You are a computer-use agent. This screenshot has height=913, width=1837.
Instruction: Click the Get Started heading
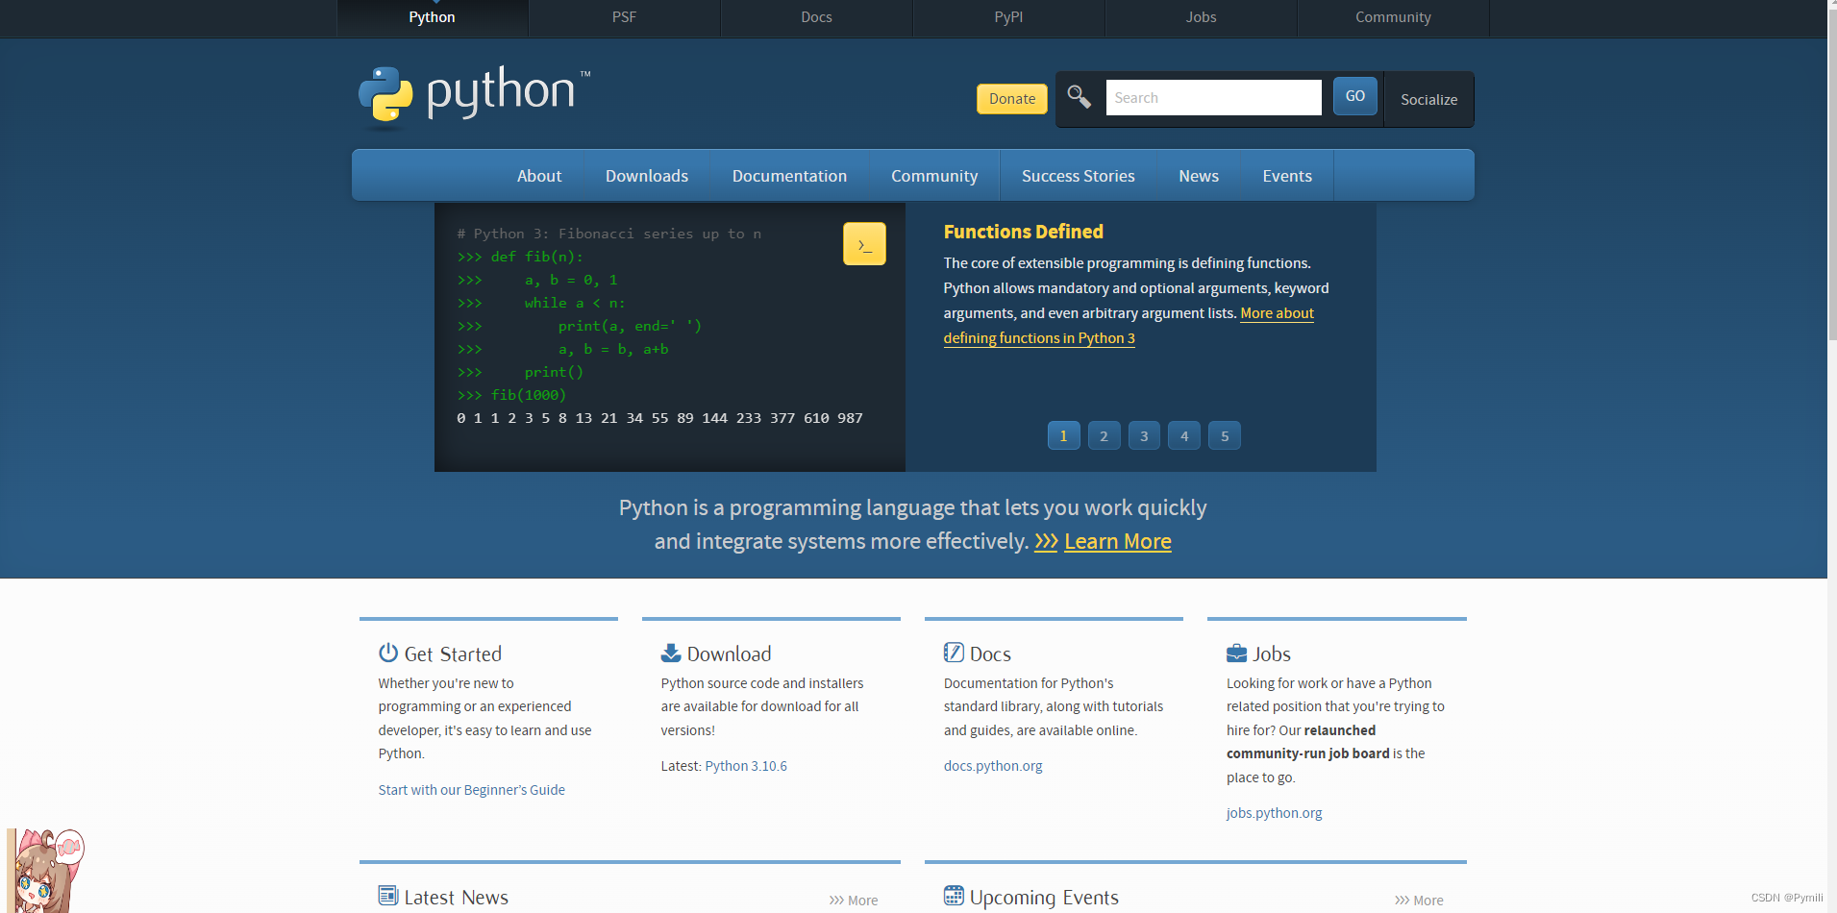(453, 654)
